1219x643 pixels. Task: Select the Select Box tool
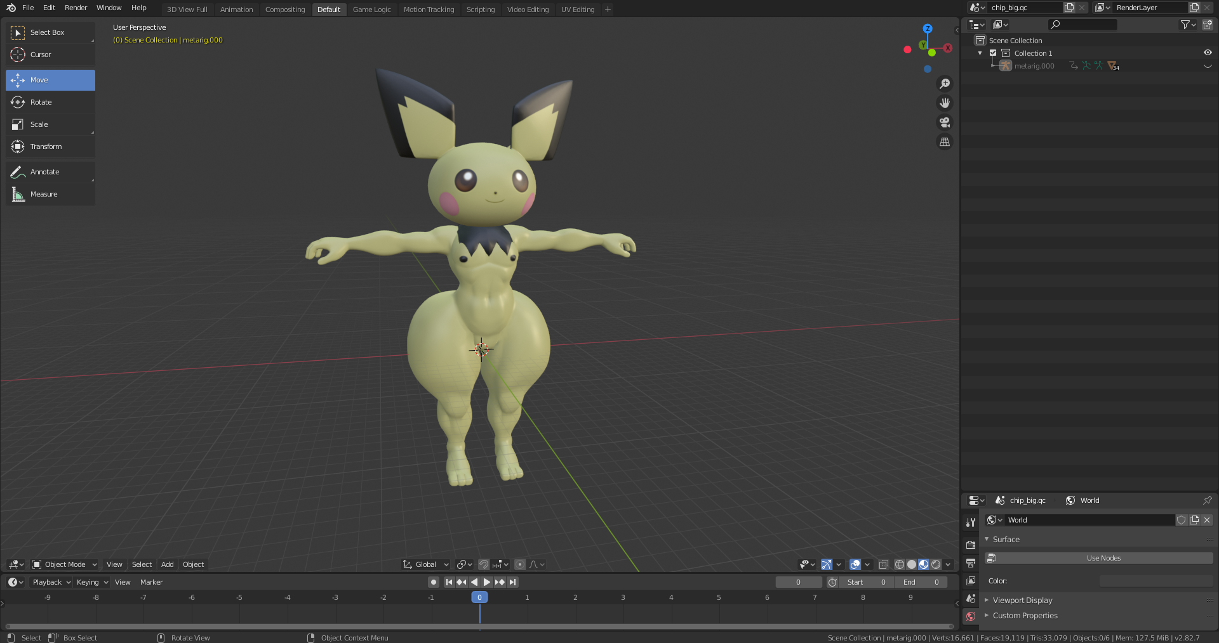pos(50,32)
